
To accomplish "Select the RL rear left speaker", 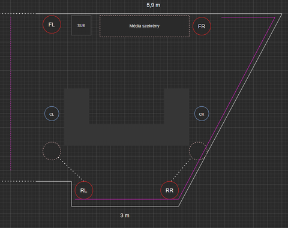I will tap(84, 190).
